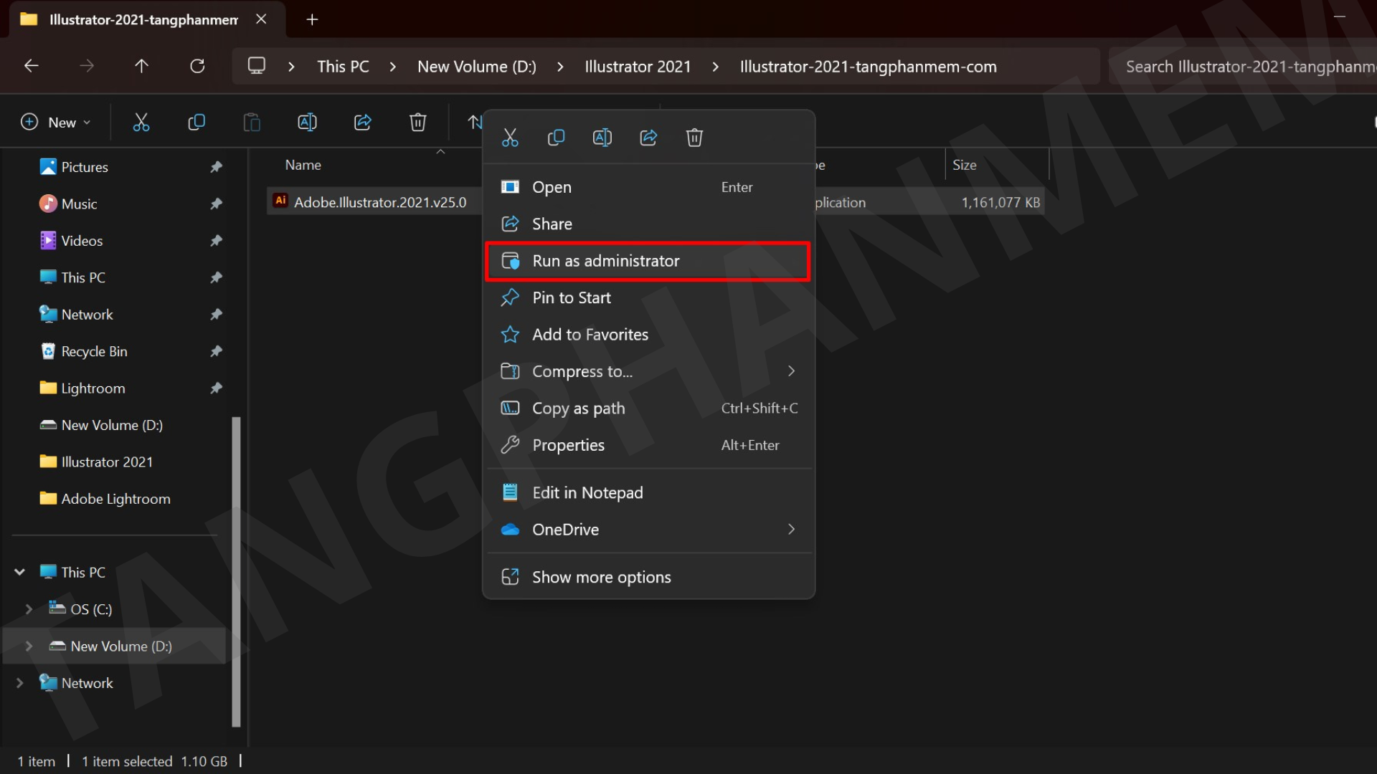The image size is (1377, 774).
Task: Click the Paste icon in the main toolbar
Action: click(252, 123)
